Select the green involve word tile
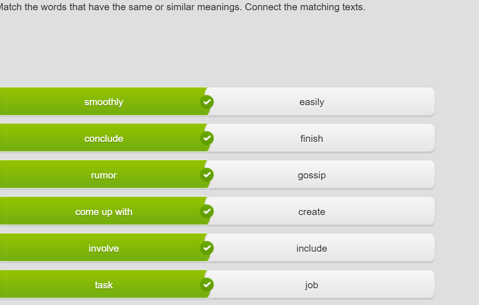 [103, 248]
